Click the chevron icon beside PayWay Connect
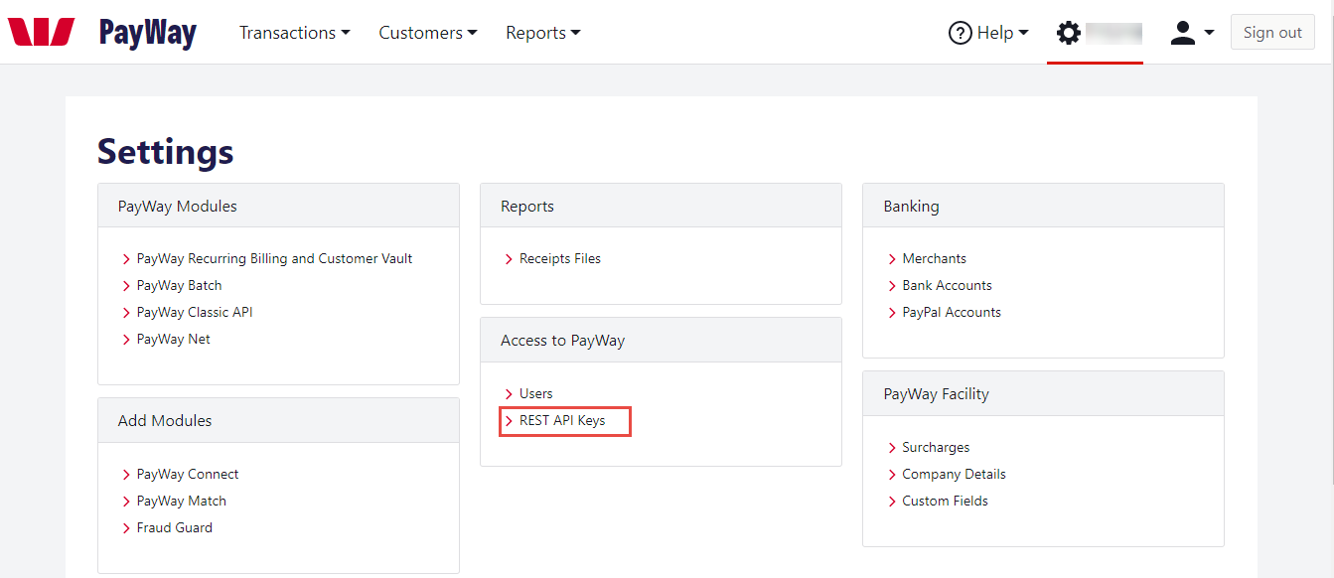This screenshot has height=578, width=1334. click(127, 475)
